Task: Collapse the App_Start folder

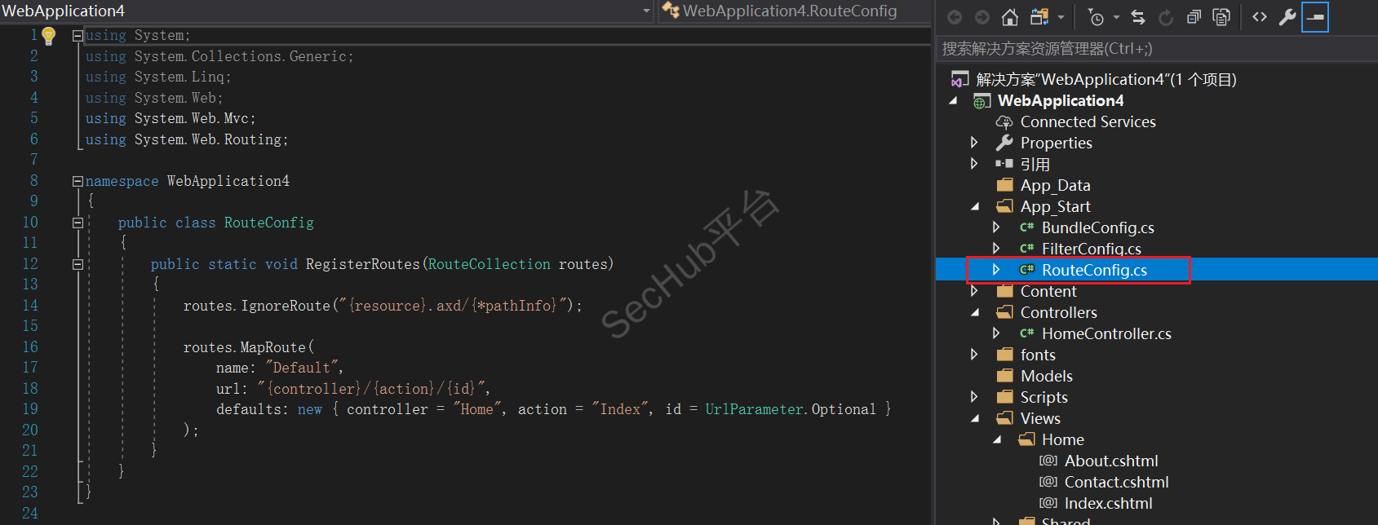Action: click(x=975, y=207)
